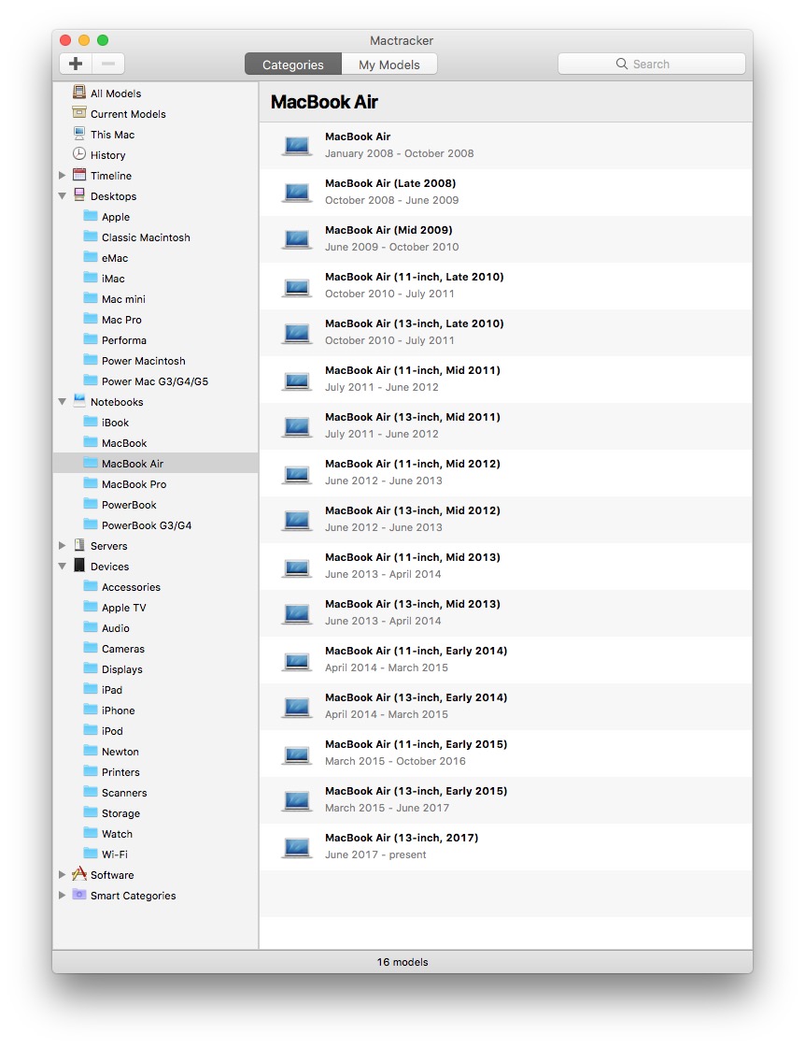Click the Desktops category icon
The image size is (805, 1048).
click(x=79, y=195)
